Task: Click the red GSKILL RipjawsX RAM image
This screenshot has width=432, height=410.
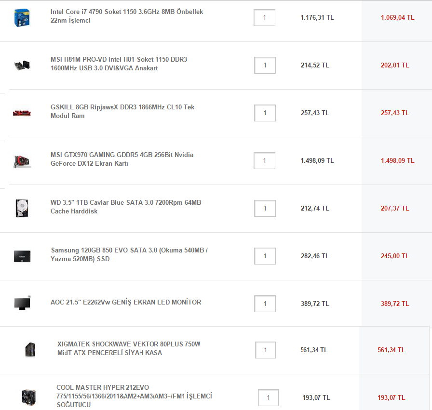Action: point(22,113)
